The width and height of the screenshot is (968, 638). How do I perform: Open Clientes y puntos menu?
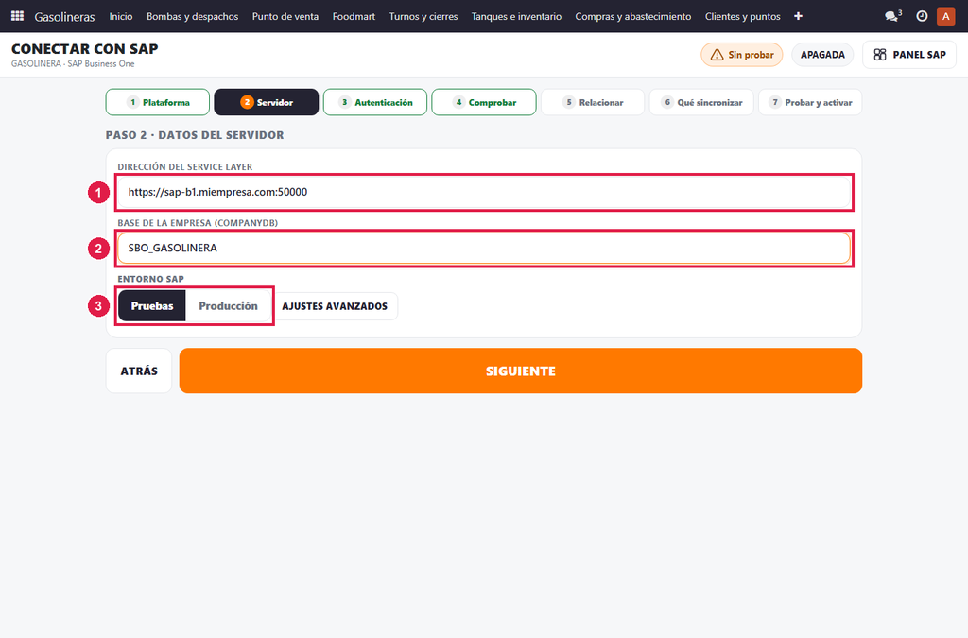[x=743, y=17]
